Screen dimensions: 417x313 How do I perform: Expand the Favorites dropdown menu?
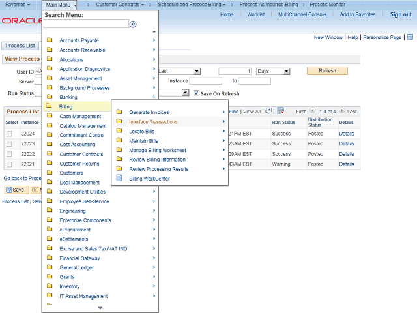[18, 5]
